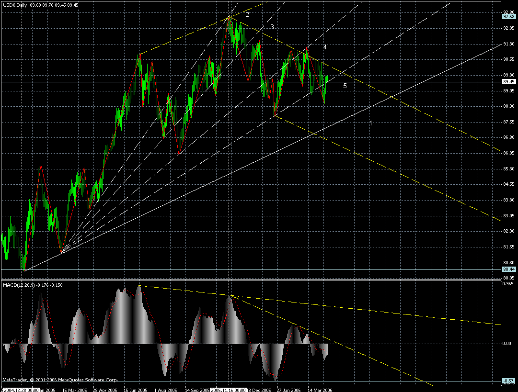
Task: Click the highlighted 92.58 price level label
Action: (509, 17)
